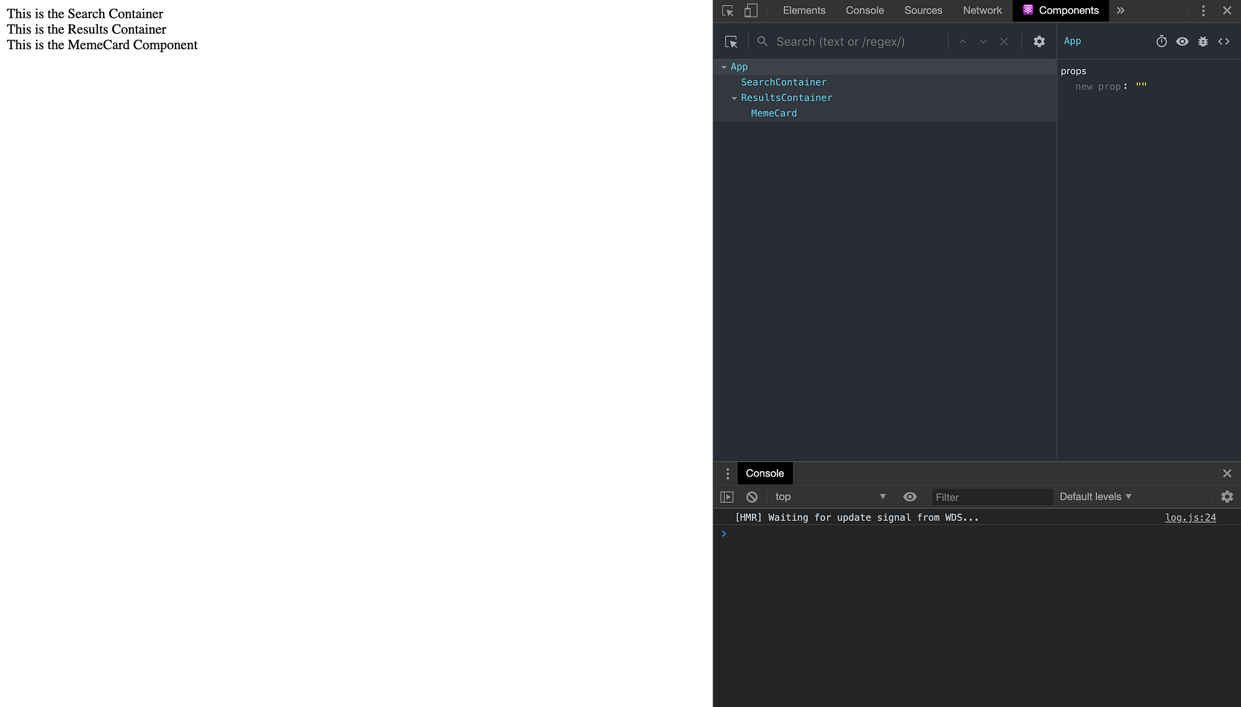The height and width of the screenshot is (707, 1241).
Task: Open the DevTools three-dot customize menu
Action: (x=1203, y=11)
